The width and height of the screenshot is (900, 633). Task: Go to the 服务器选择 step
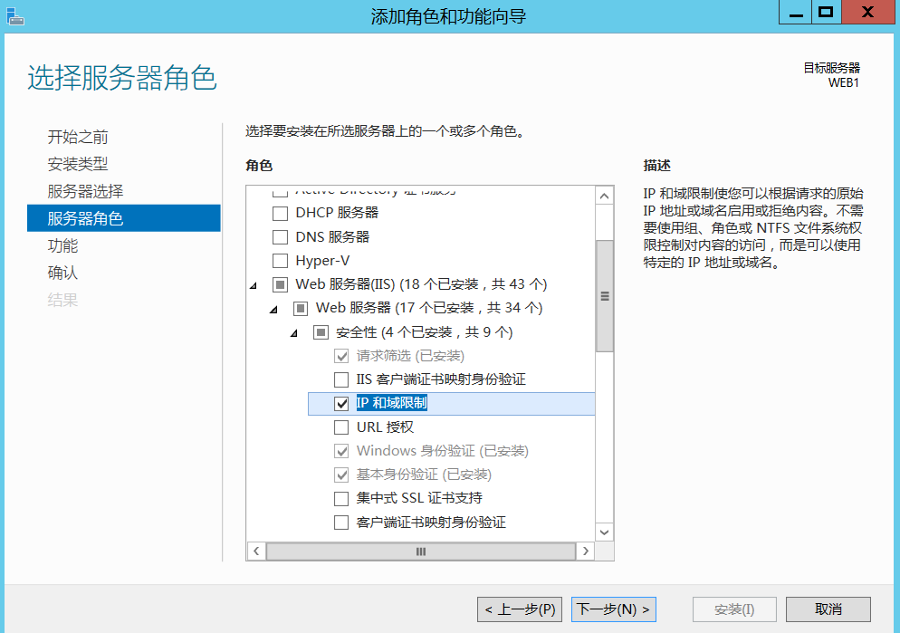coord(85,191)
